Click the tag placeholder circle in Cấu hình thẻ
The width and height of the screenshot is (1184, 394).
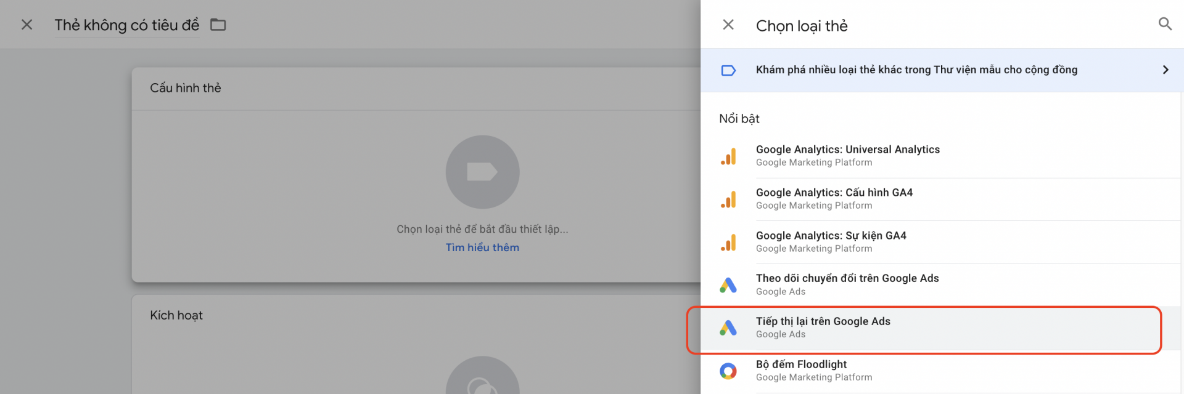coord(482,172)
